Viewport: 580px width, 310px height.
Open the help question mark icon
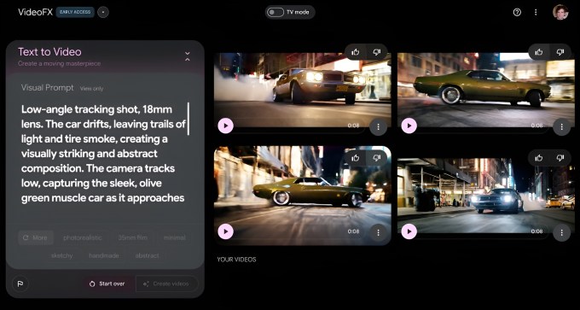[x=517, y=12]
